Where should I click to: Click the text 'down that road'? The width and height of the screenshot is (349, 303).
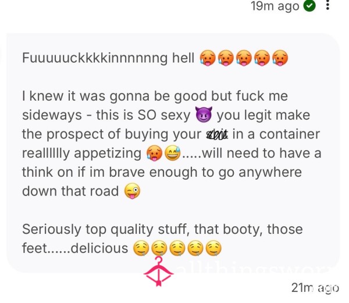click(x=70, y=191)
